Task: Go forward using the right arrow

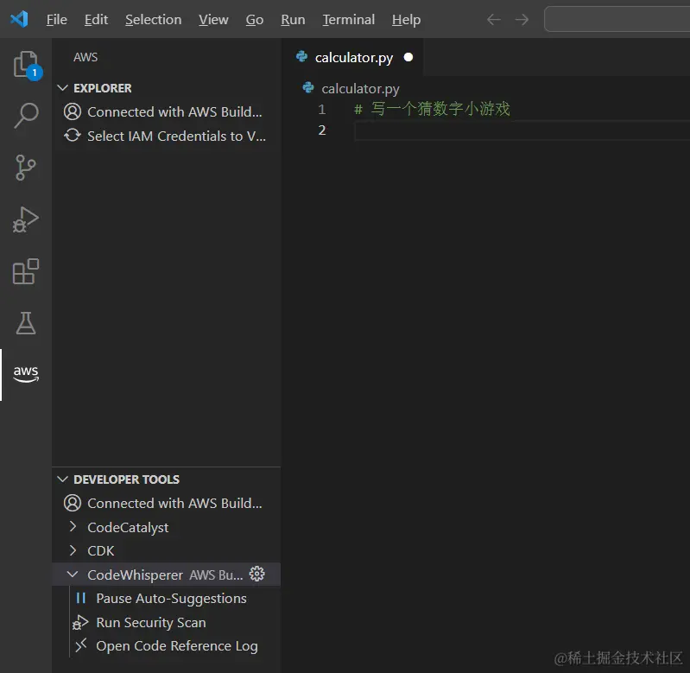Action: [522, 19]
